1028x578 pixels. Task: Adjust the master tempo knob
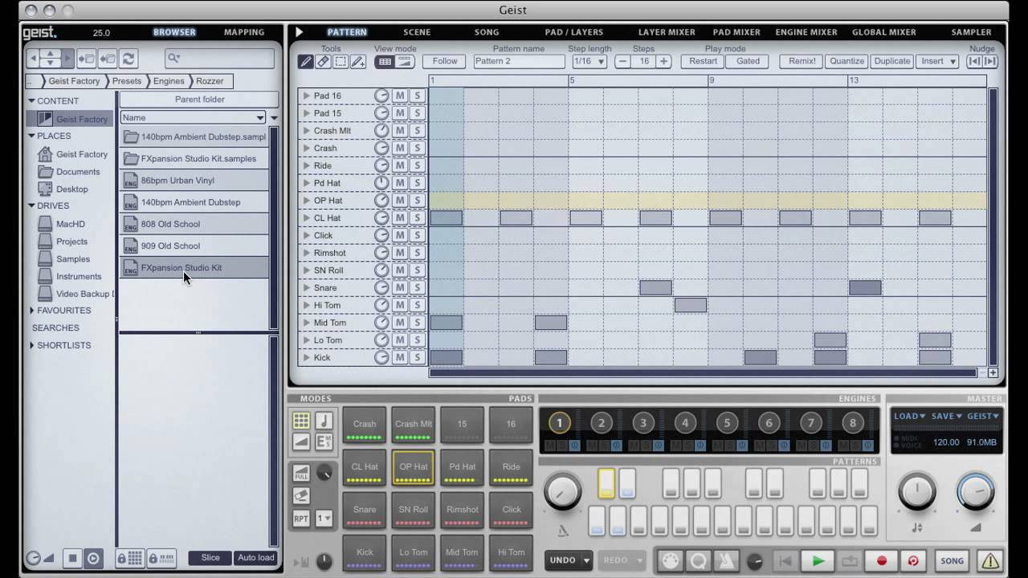coord(916,492)
